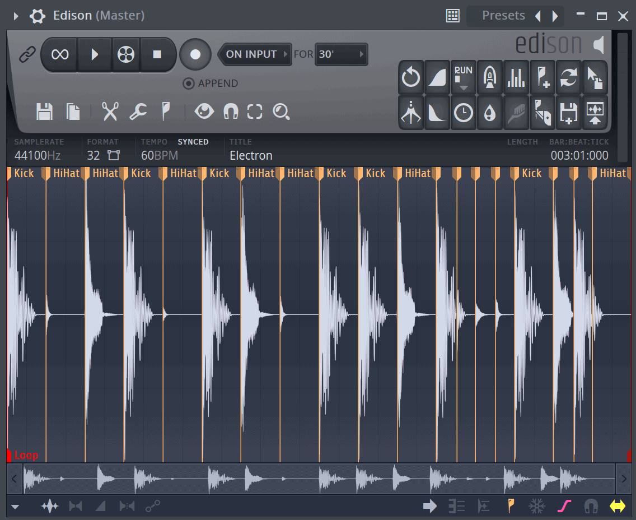This screenshot has width=636, height=520.
Task: Stop playback with the stop button
Action: point(157,54)
